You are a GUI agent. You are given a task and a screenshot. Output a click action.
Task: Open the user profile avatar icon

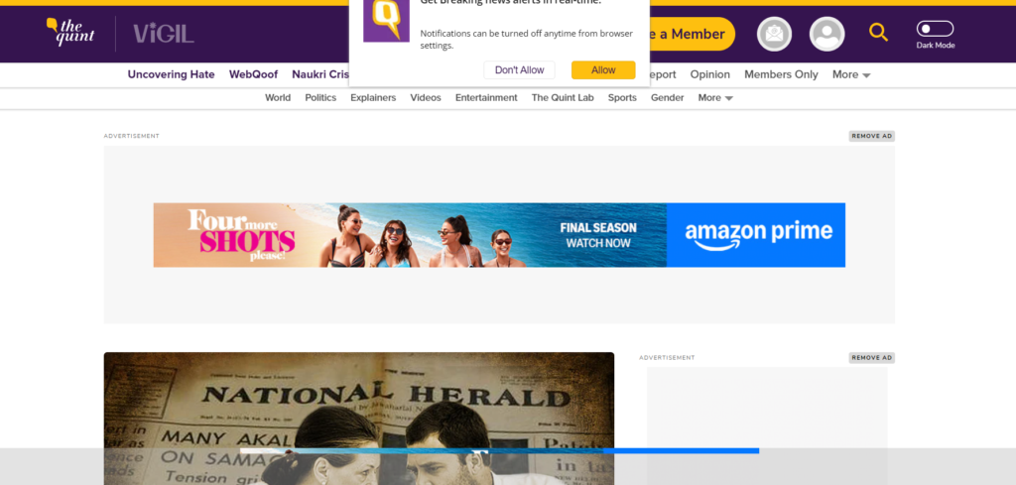tap(826, 34)
